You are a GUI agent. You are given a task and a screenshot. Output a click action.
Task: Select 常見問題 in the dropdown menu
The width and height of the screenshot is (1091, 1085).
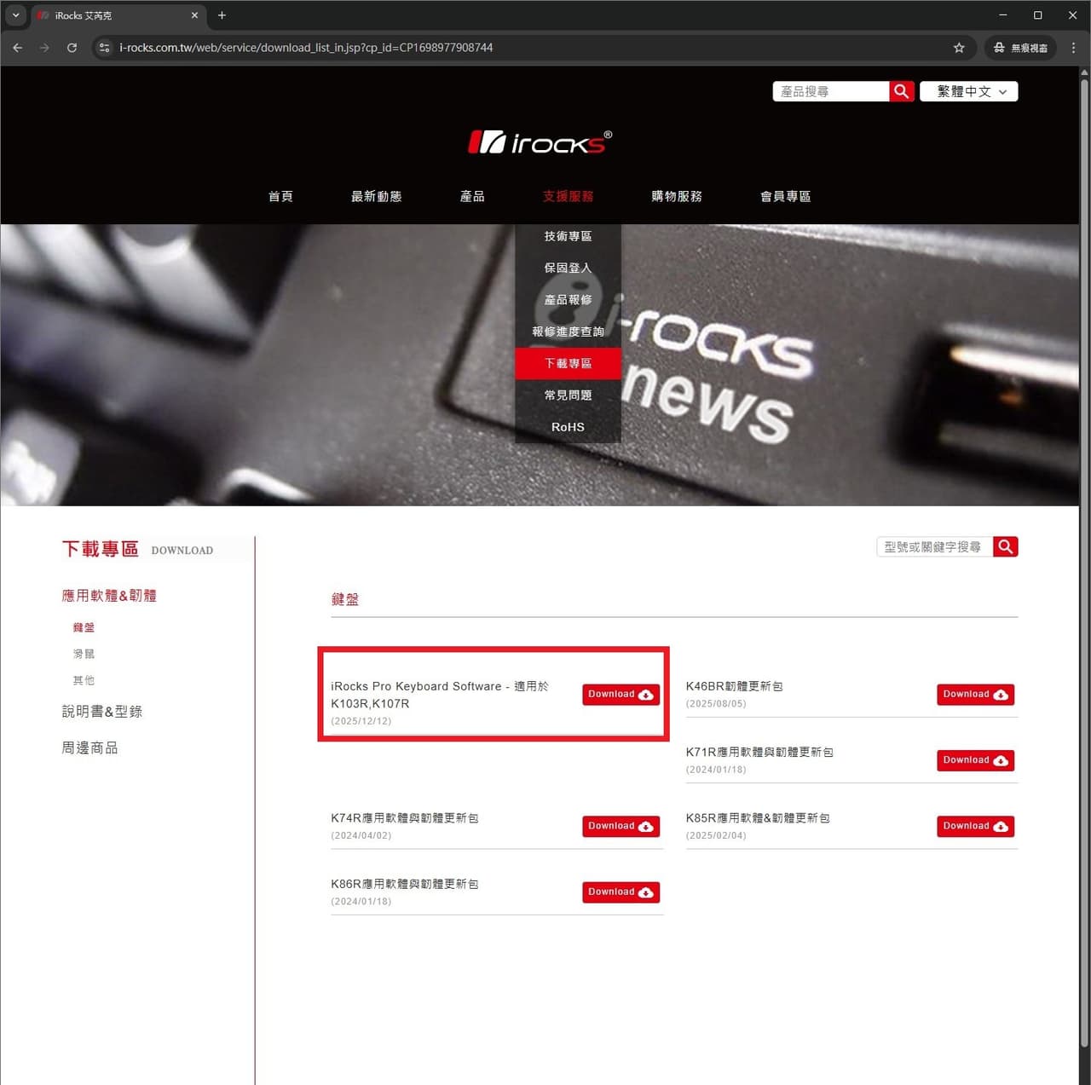pos(568,395)
